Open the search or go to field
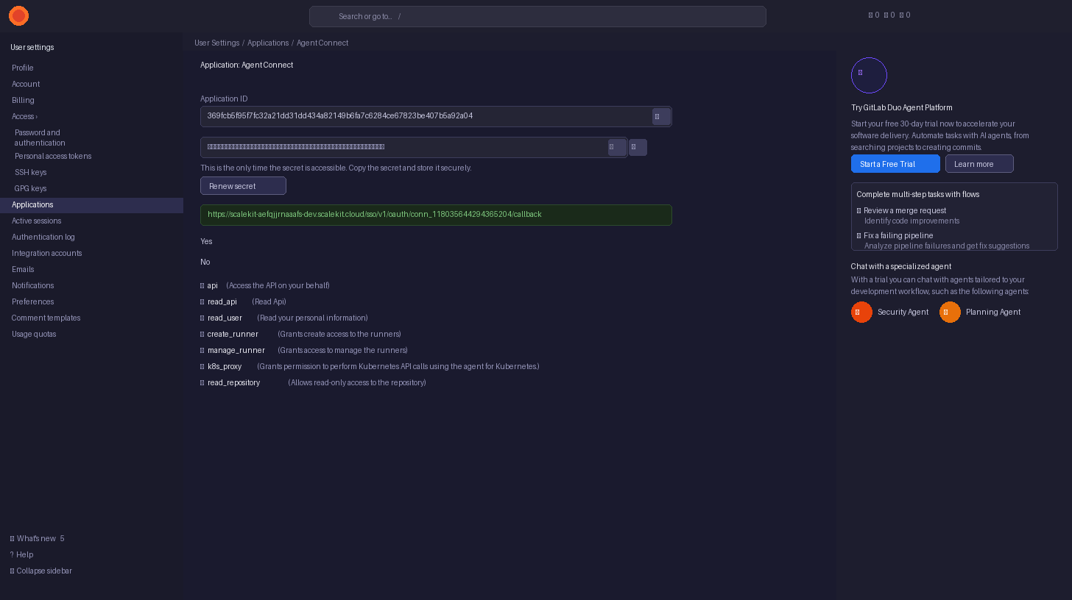Image resolution: width=1072 pixels, height=600 pixels. (x=537, y=16)
